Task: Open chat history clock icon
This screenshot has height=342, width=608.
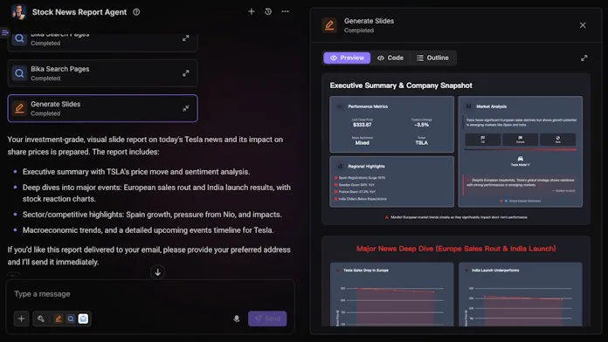Action: tap(268, 11)
